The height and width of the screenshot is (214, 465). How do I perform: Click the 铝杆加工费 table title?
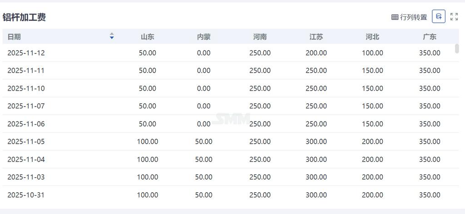point(24,17)
